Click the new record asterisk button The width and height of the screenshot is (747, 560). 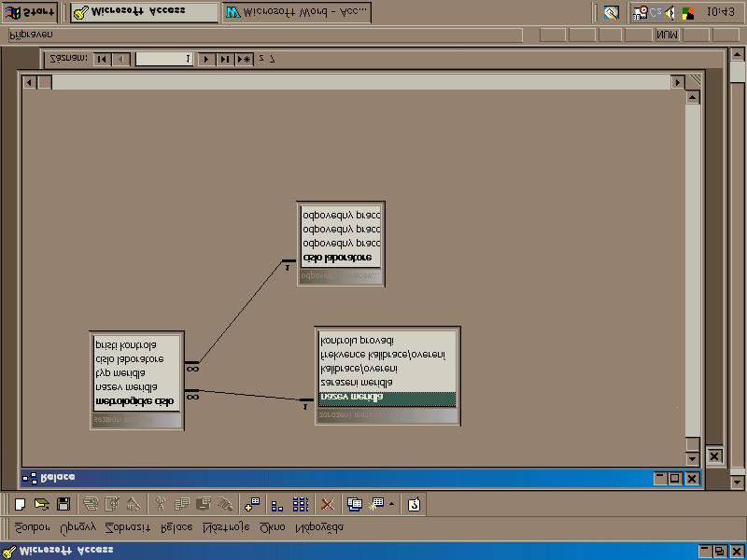coord(244,59)
